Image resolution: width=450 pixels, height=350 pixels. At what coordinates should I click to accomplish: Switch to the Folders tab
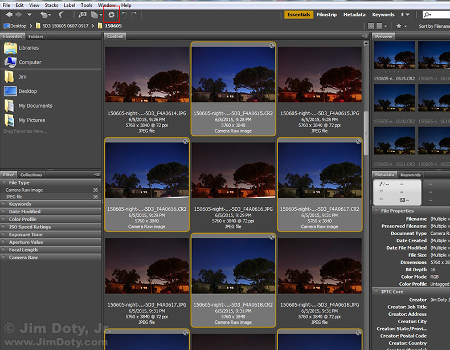36,36
